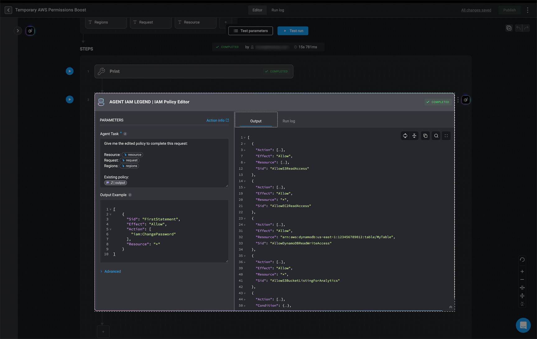Click the '2 | output' variable token
This screenshot has height=339, width=537.
point(116,183)
